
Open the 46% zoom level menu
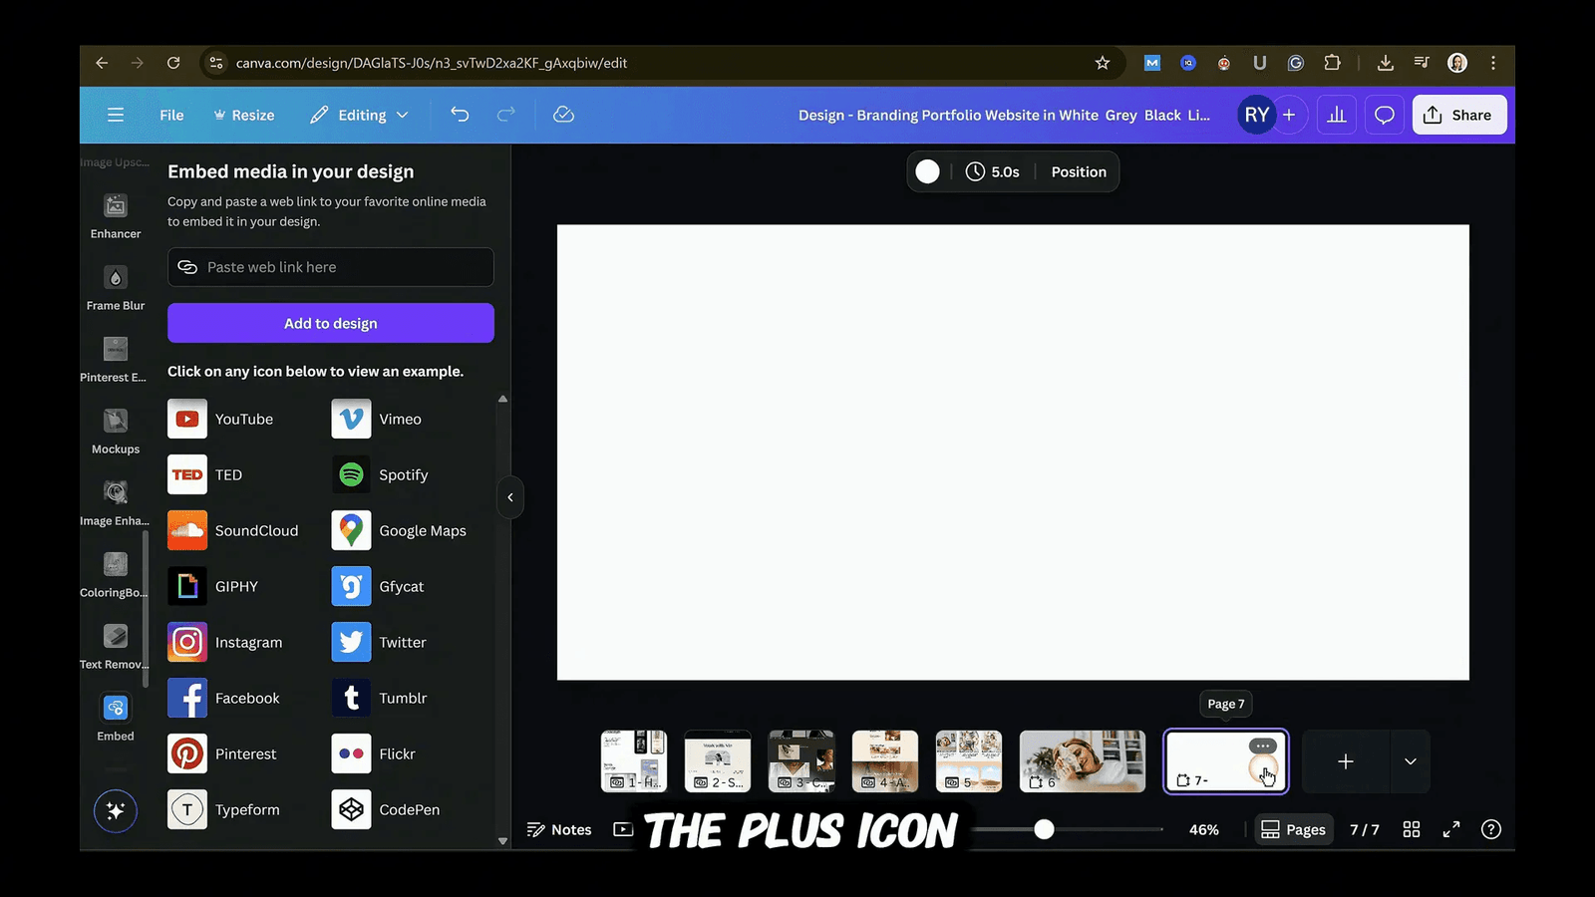coord(1204,829)
